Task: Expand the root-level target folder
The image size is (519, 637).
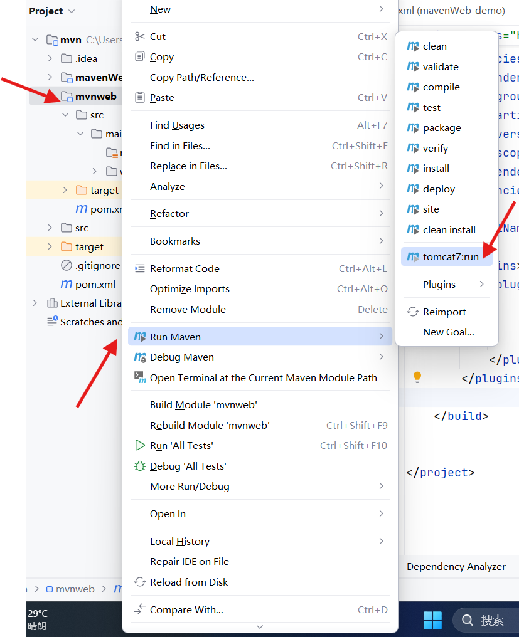Action: pos(50,246)
